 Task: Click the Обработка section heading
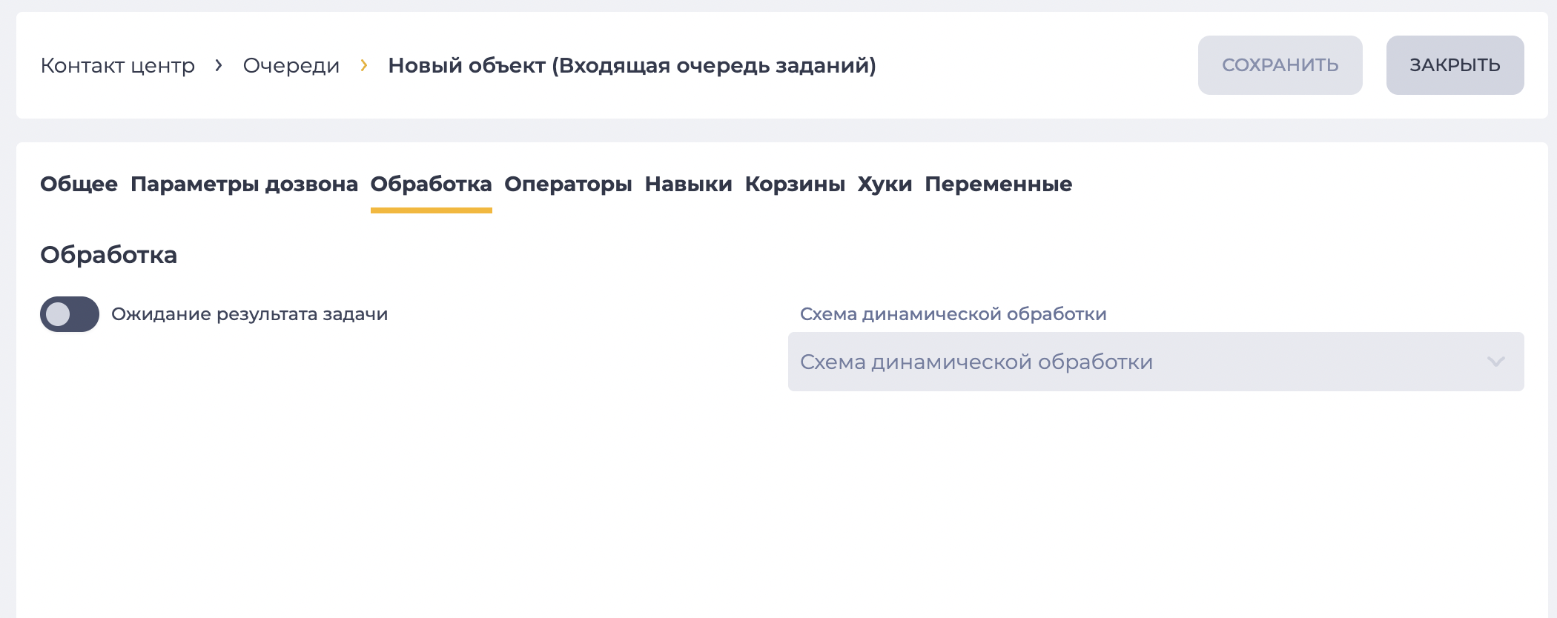pos(108,255)
